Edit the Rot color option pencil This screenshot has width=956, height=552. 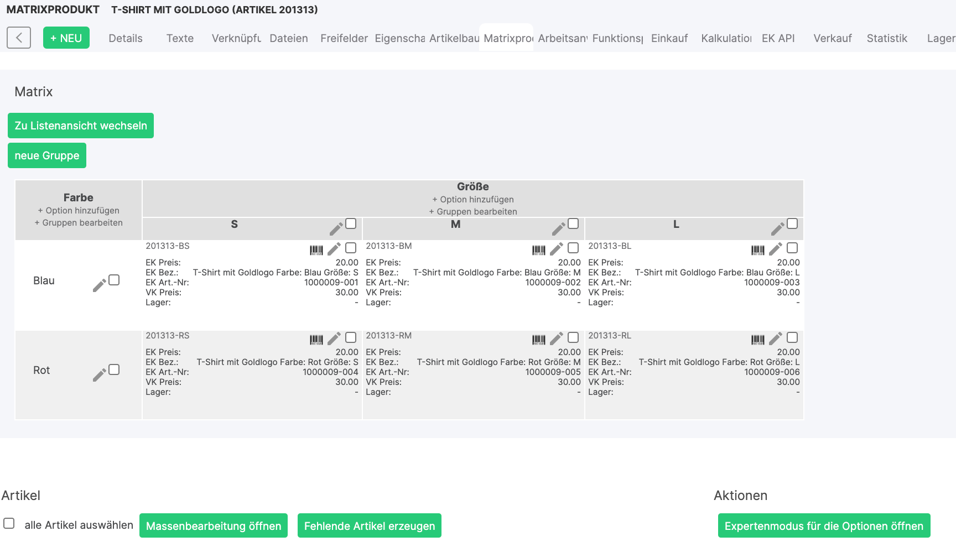[100, 374]
